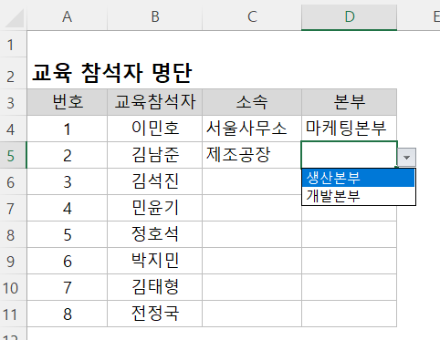This screenshot has height=340, width=440.
Task: Open the data validation dropdown arrow beside D5
Action: pos(406,157)
